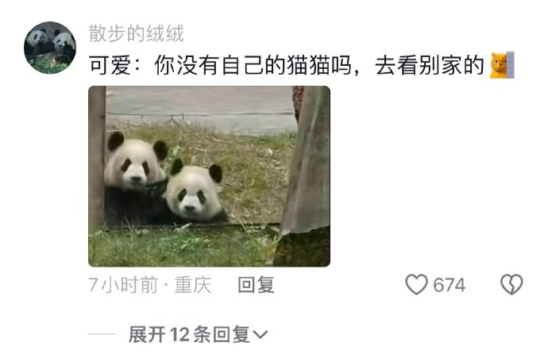Click the right panda's face in photo
Screen dimensions: 548x354
click(193, 191)
